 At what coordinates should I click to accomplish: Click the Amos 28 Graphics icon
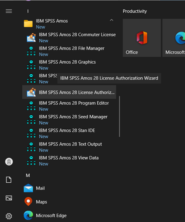click(x=31, y=65)
